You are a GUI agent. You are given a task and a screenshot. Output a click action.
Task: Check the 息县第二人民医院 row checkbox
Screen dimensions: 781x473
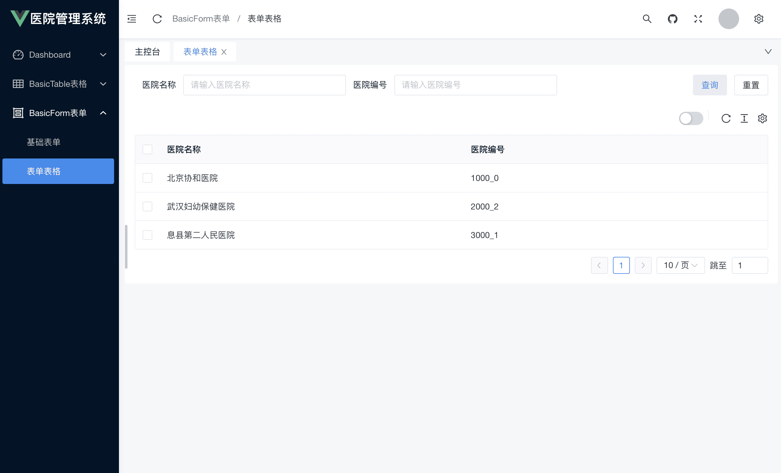[x=147, y=235]
